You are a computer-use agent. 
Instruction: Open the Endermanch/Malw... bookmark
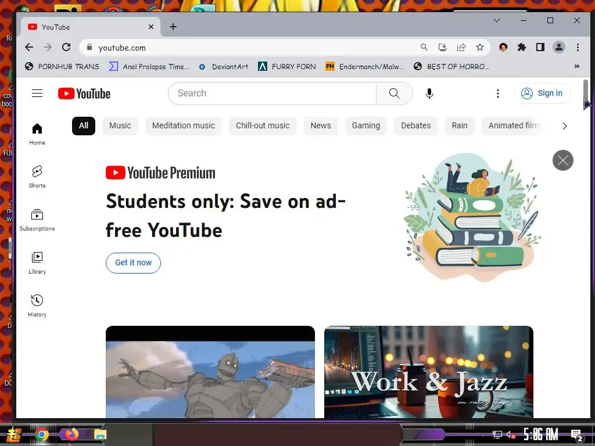click(x=365, y=67)
